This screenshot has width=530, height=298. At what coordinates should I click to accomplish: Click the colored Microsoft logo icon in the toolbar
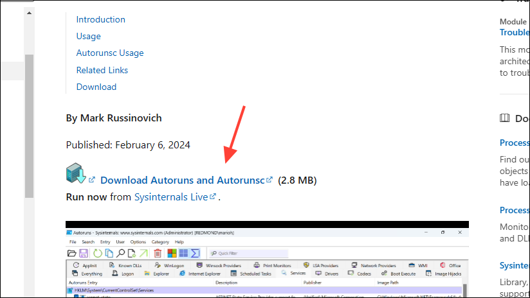[172, 253]
